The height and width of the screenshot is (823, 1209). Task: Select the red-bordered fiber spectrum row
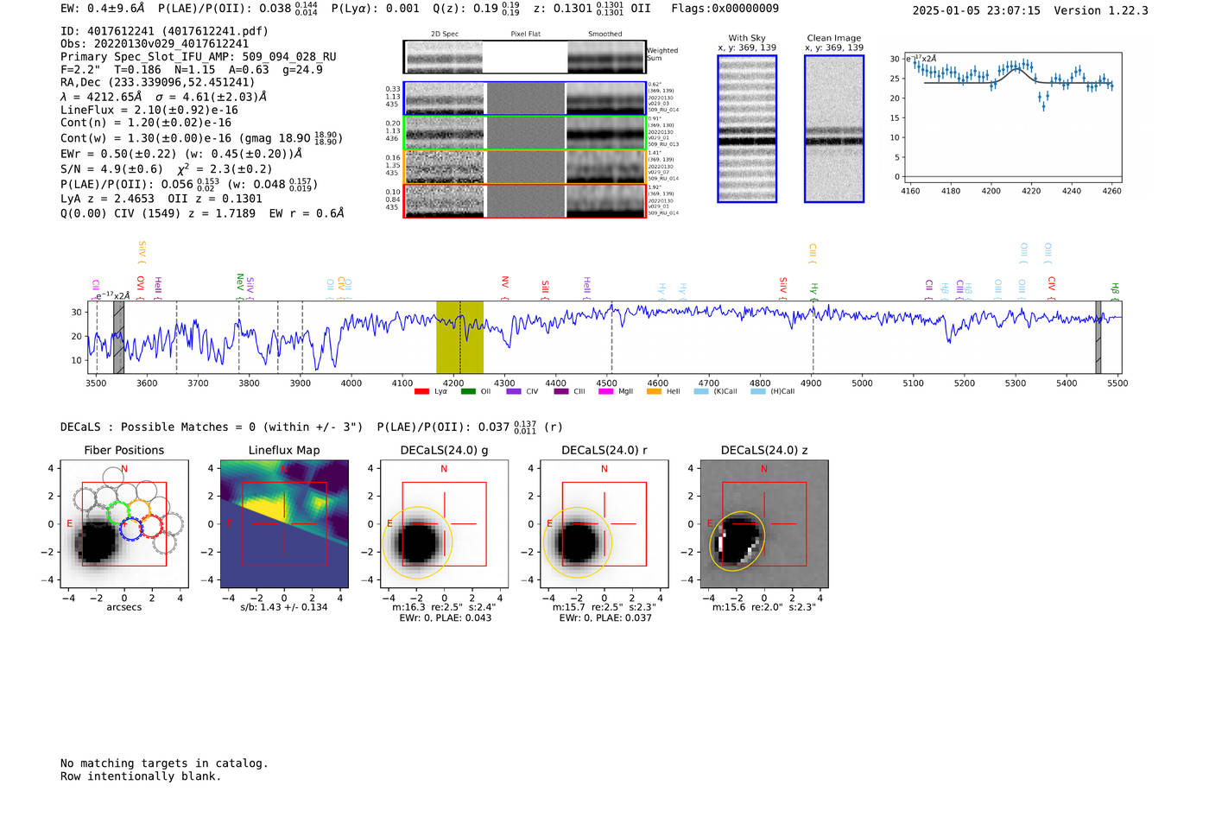[524, 201]
